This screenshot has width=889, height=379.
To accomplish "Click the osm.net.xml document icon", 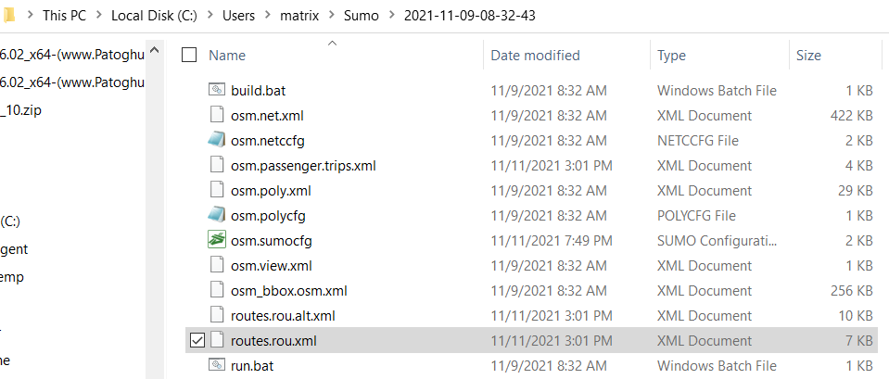I will click(x=217, y=116).
